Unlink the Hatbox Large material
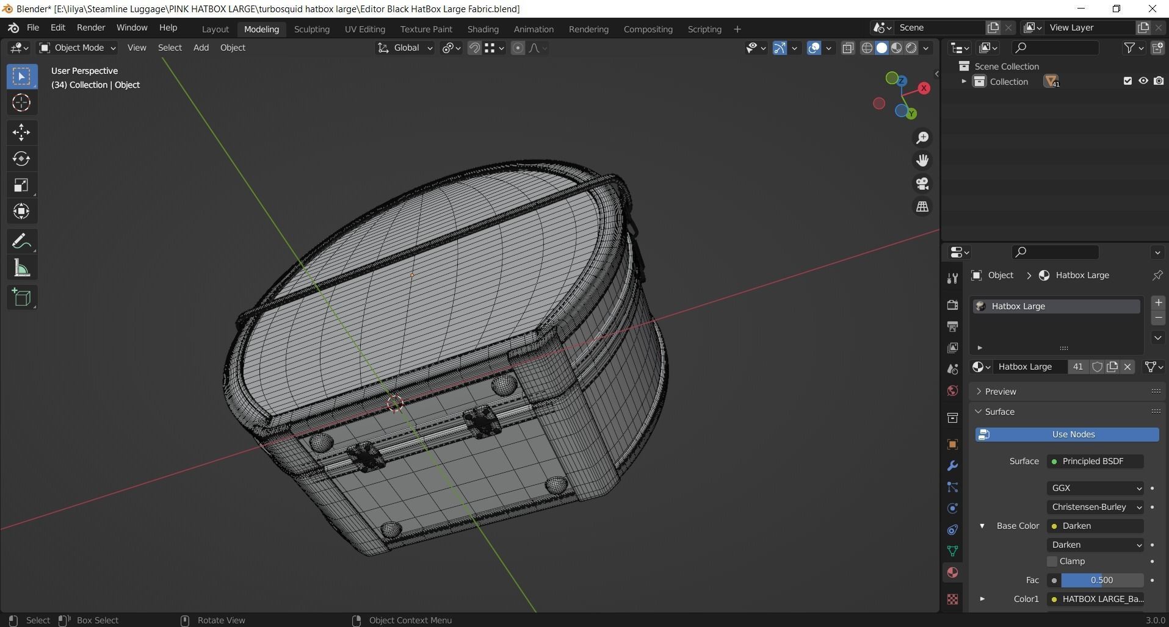1169x627 pixels. 1127,367
